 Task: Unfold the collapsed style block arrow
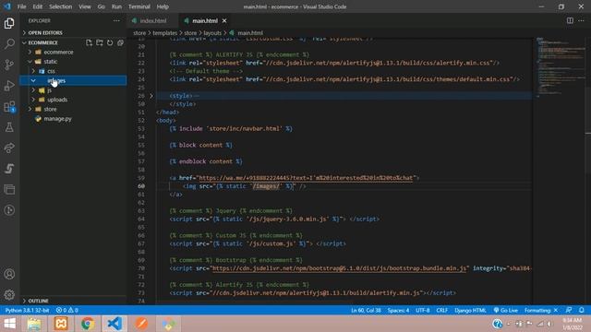pos(151,96)
